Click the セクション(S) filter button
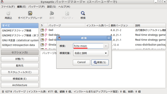 click(20, 52)
